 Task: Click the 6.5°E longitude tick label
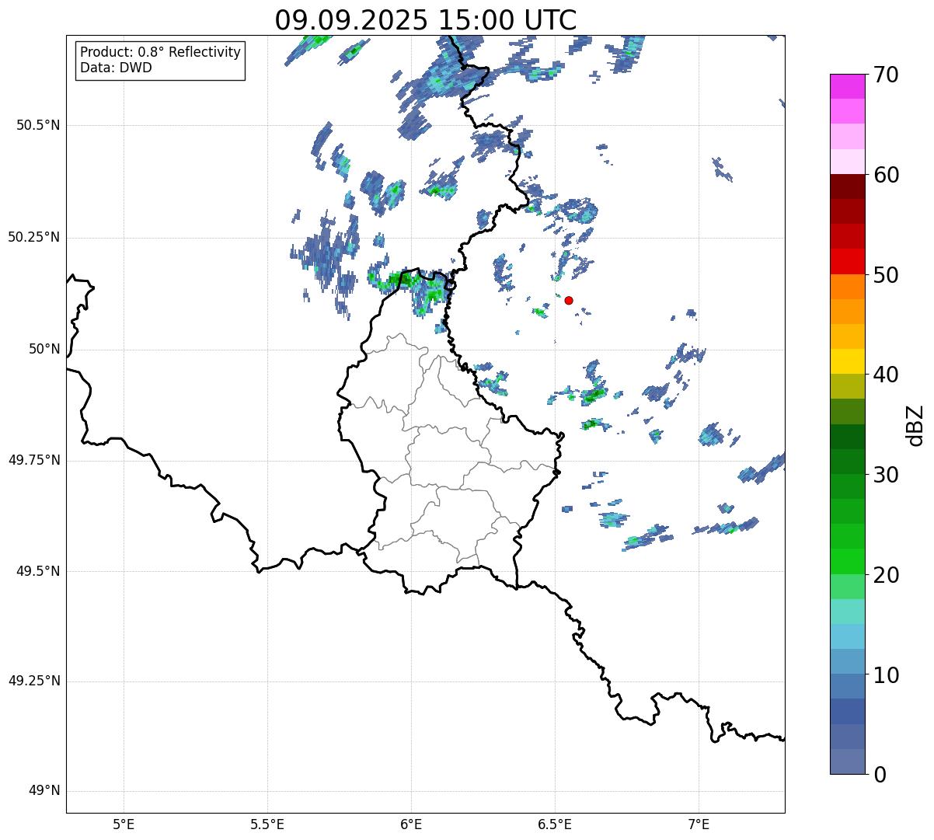coord(555,824)
